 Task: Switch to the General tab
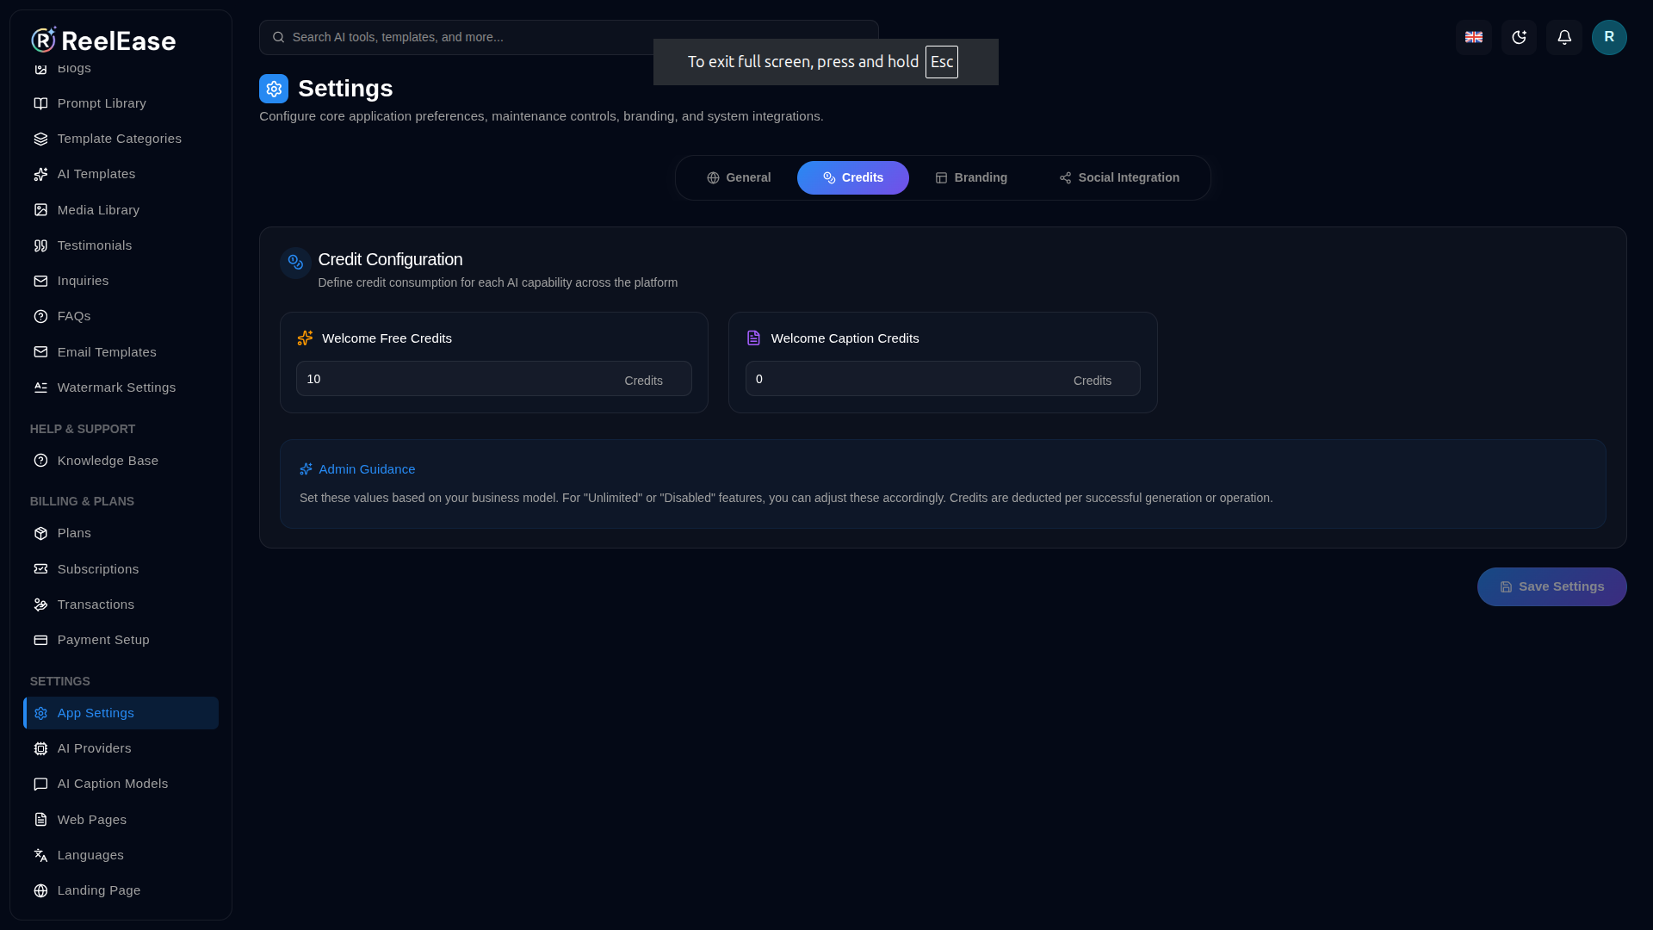pos(739,177)
